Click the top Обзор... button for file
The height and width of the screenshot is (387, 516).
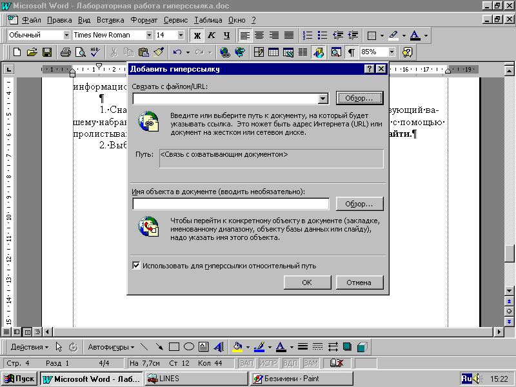(359, 98)
